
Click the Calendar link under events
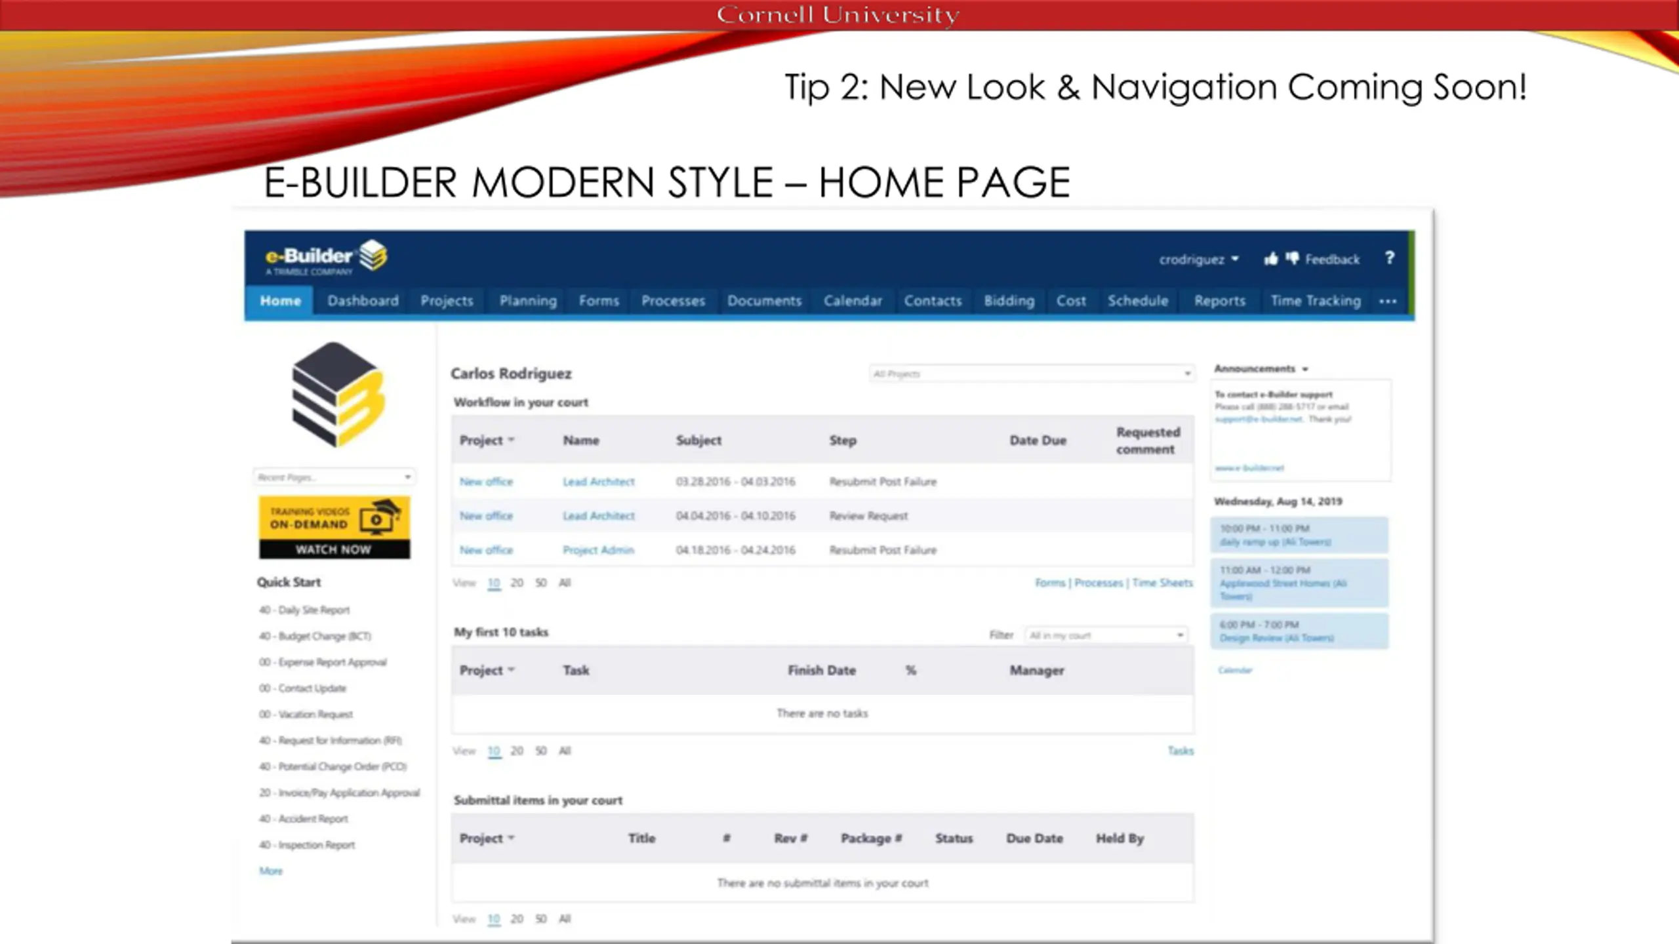tap(1235, 670)
